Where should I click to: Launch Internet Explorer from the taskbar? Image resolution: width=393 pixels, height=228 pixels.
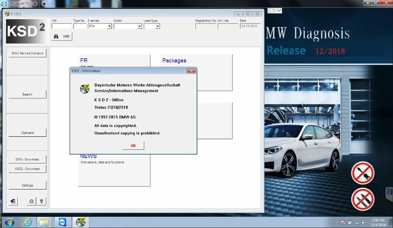(28, 222)
